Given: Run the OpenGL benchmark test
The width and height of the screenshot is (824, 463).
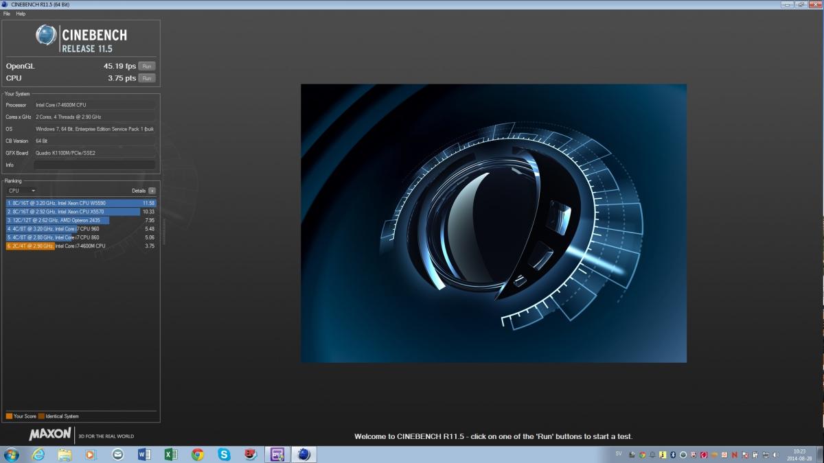Looking at the screenshot, I should [x=147, y=67].
